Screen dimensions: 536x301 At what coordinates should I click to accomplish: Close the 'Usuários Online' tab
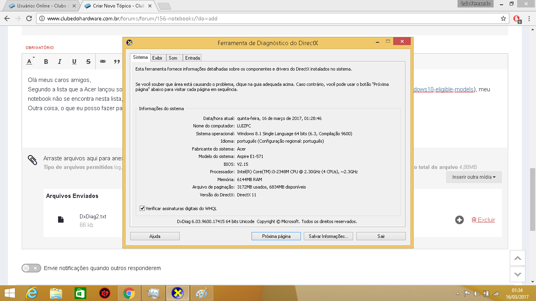[x=74, y=6]
